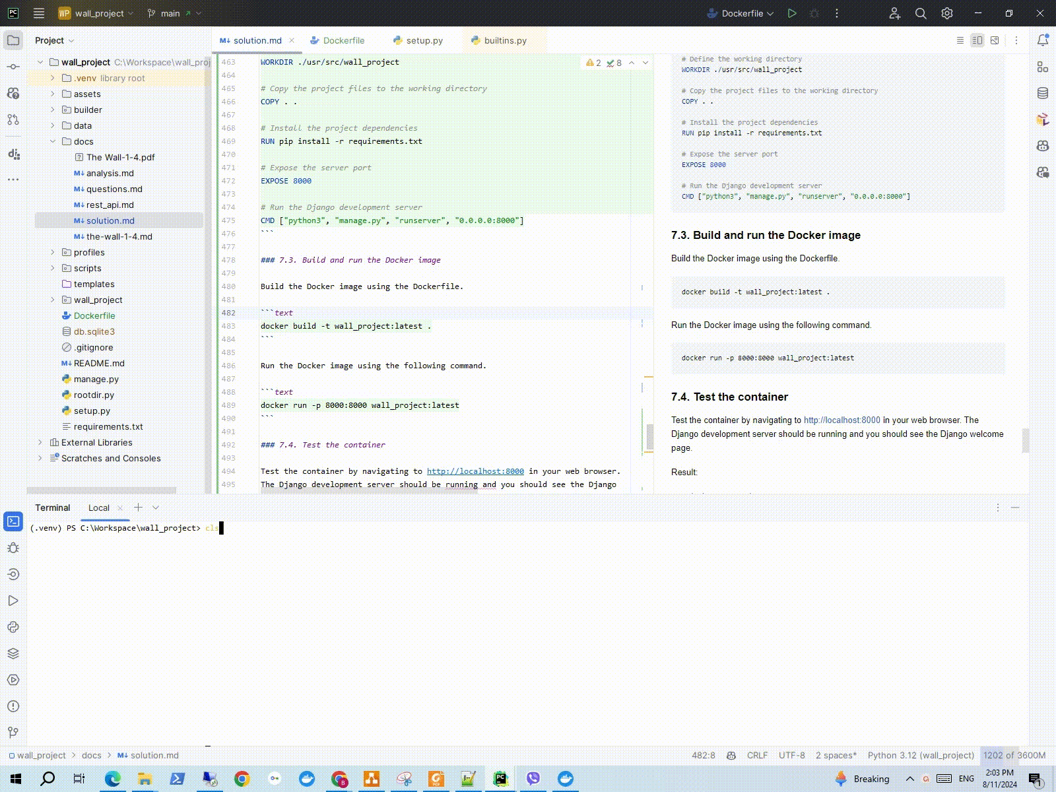Image resolution: width=1056 pixels, height=792 pixels.
Task: Open http://localhost:8000 link in preview
Action: (x=841, y=420)
